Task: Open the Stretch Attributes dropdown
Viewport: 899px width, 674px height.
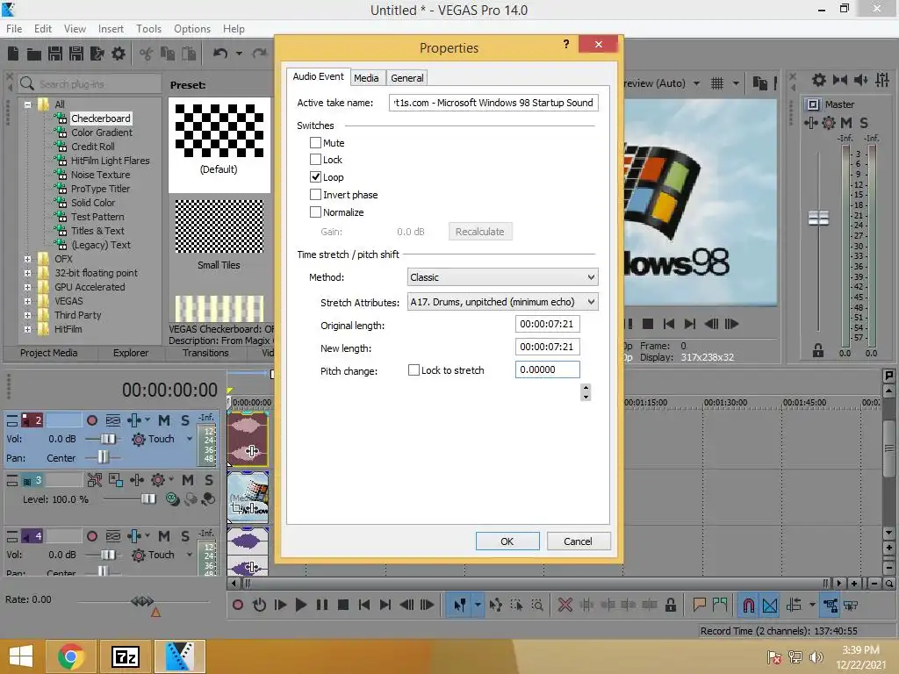Action: point(503,302)
